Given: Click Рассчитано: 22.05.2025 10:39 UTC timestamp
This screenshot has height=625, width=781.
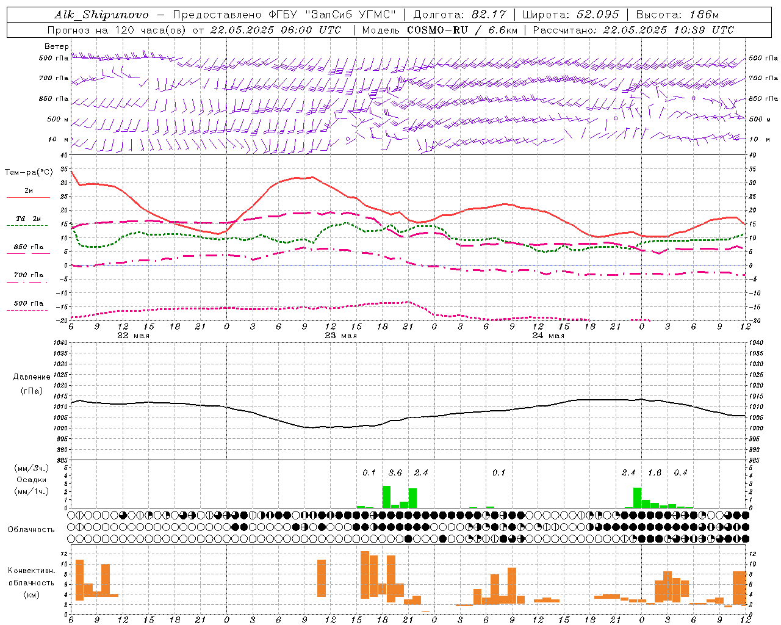Looking at the screenshot, I should coord(633,30).
